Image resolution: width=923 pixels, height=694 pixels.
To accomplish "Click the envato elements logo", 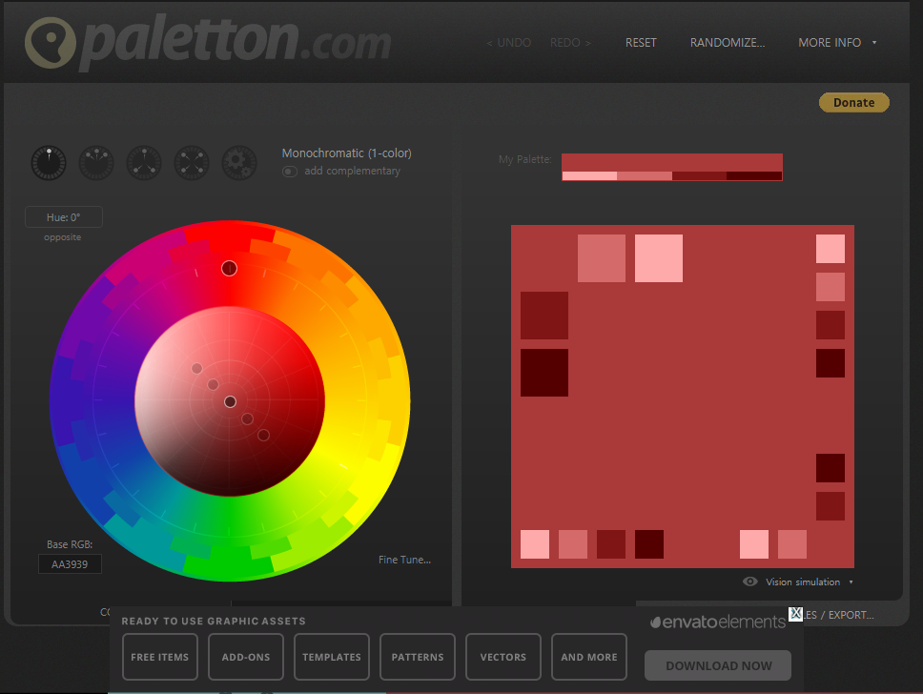I will pyautogui.click(x=718, y=623).
